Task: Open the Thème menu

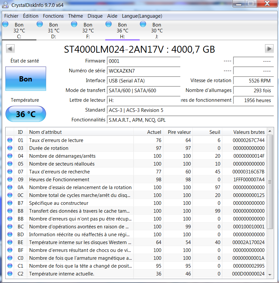Action: click(x=75, y=16)
